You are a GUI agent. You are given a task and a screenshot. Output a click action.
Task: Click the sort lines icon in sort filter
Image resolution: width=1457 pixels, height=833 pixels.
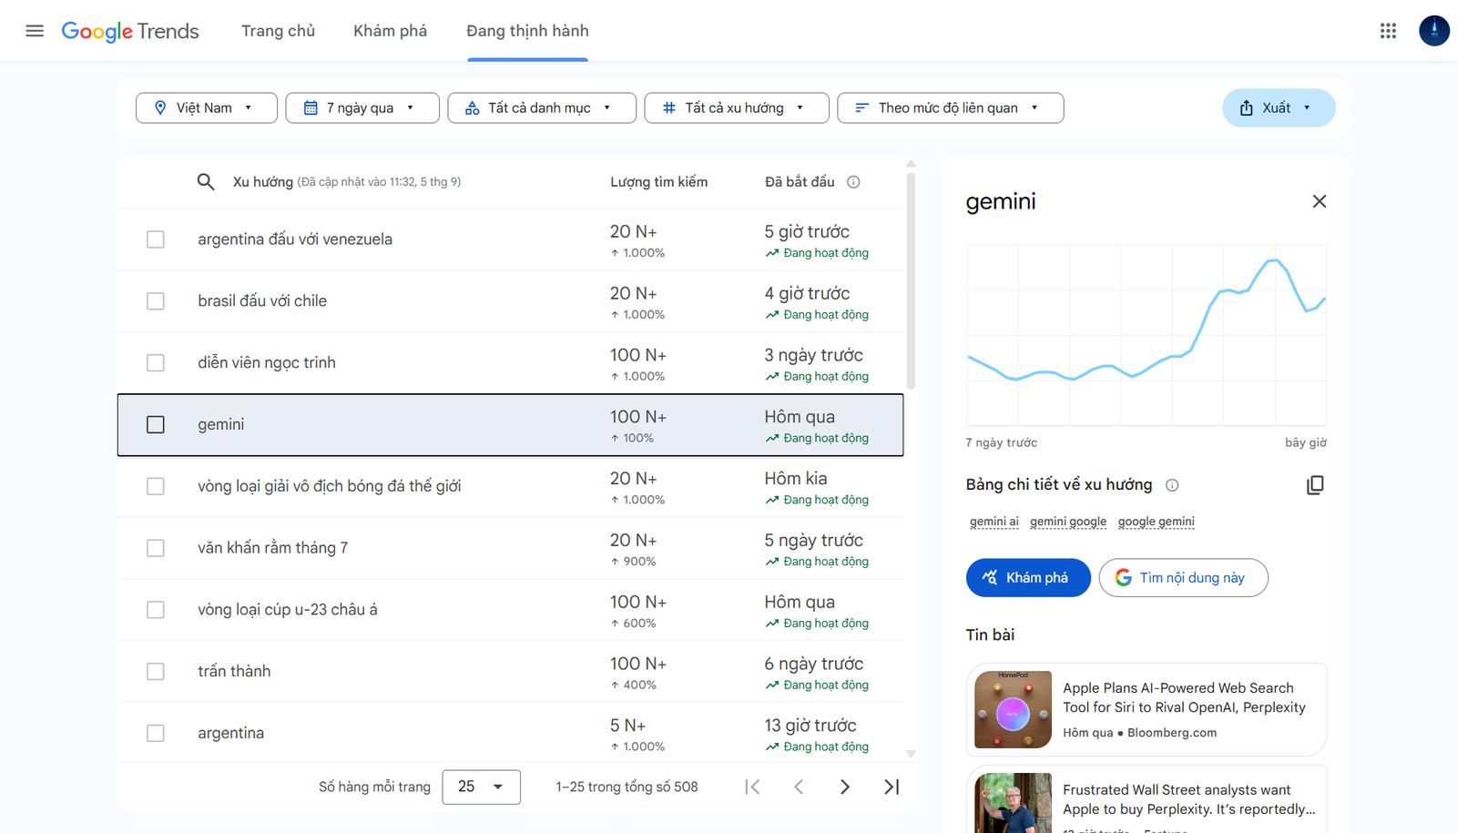(x=861, y=107)
